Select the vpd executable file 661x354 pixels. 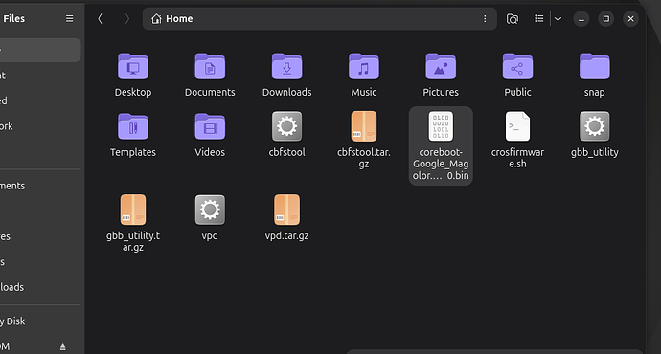[210, 217]
